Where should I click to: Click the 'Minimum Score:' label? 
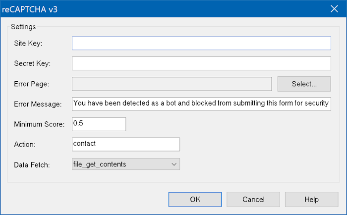coord(39,124)
